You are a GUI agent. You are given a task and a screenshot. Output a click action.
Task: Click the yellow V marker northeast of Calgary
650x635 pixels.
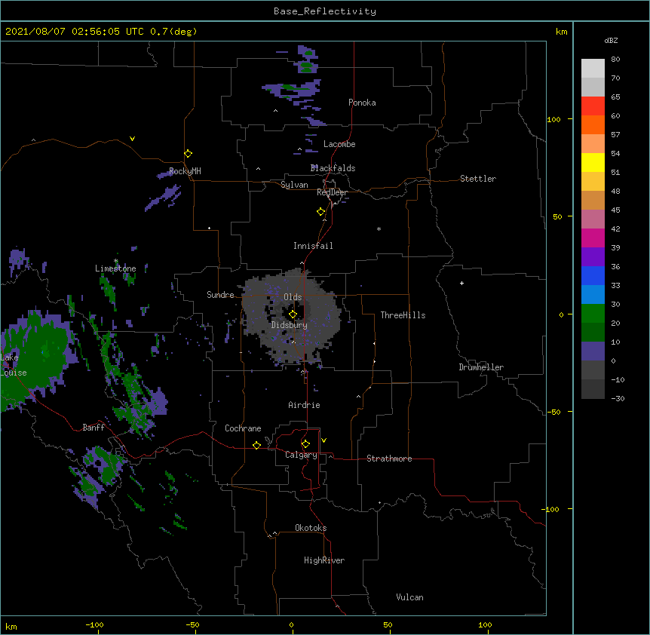pyautogui.click(x=323, y=440)
